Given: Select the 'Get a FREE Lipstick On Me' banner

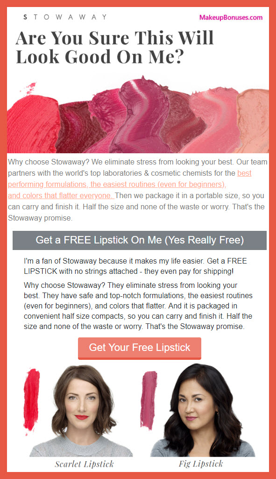Looking at the screenshot, I should [x=140, y=240].
